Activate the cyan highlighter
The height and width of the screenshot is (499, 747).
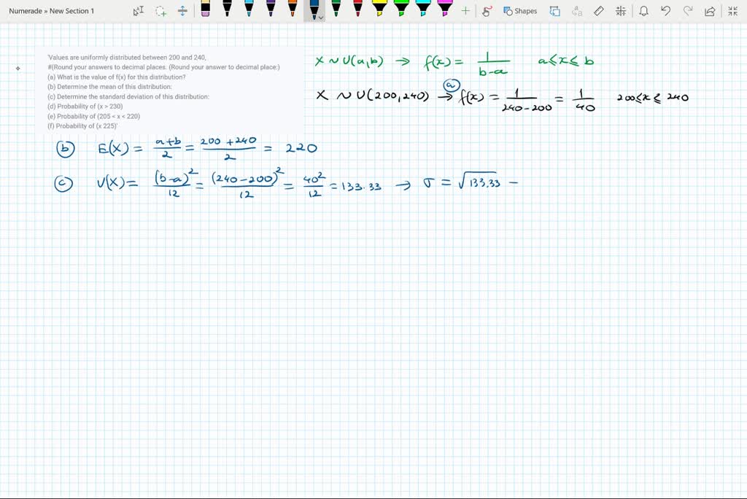click(x=425, y=10)
